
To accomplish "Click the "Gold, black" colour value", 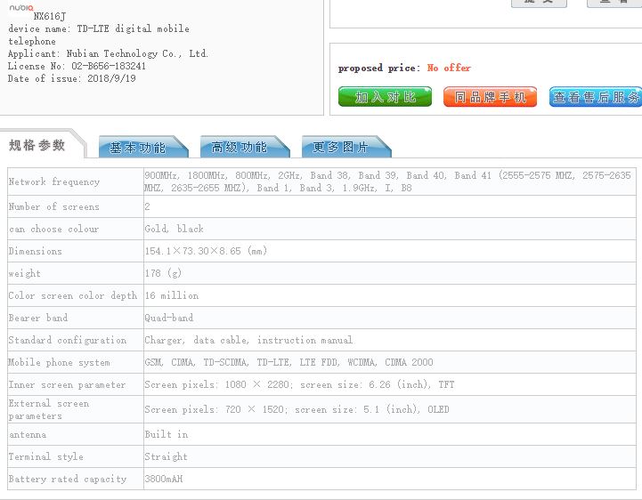I will [174, 229].
